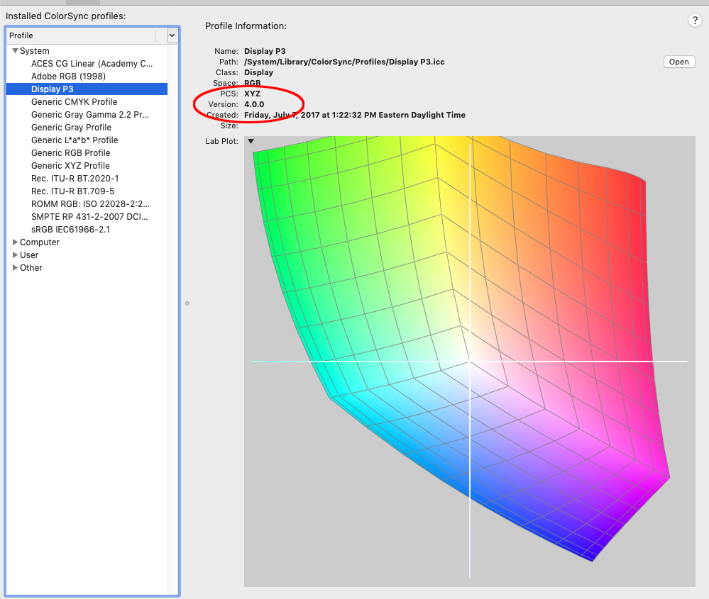Select the Generic L*a*b* Profile
The image size is (709, 599).
tap(75, 140)
